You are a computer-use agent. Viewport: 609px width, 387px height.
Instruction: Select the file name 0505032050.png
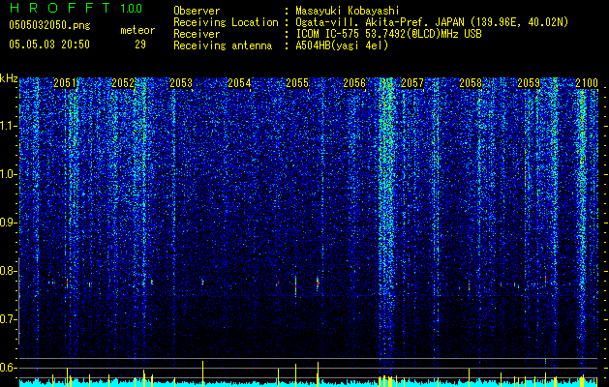point(49,26)
